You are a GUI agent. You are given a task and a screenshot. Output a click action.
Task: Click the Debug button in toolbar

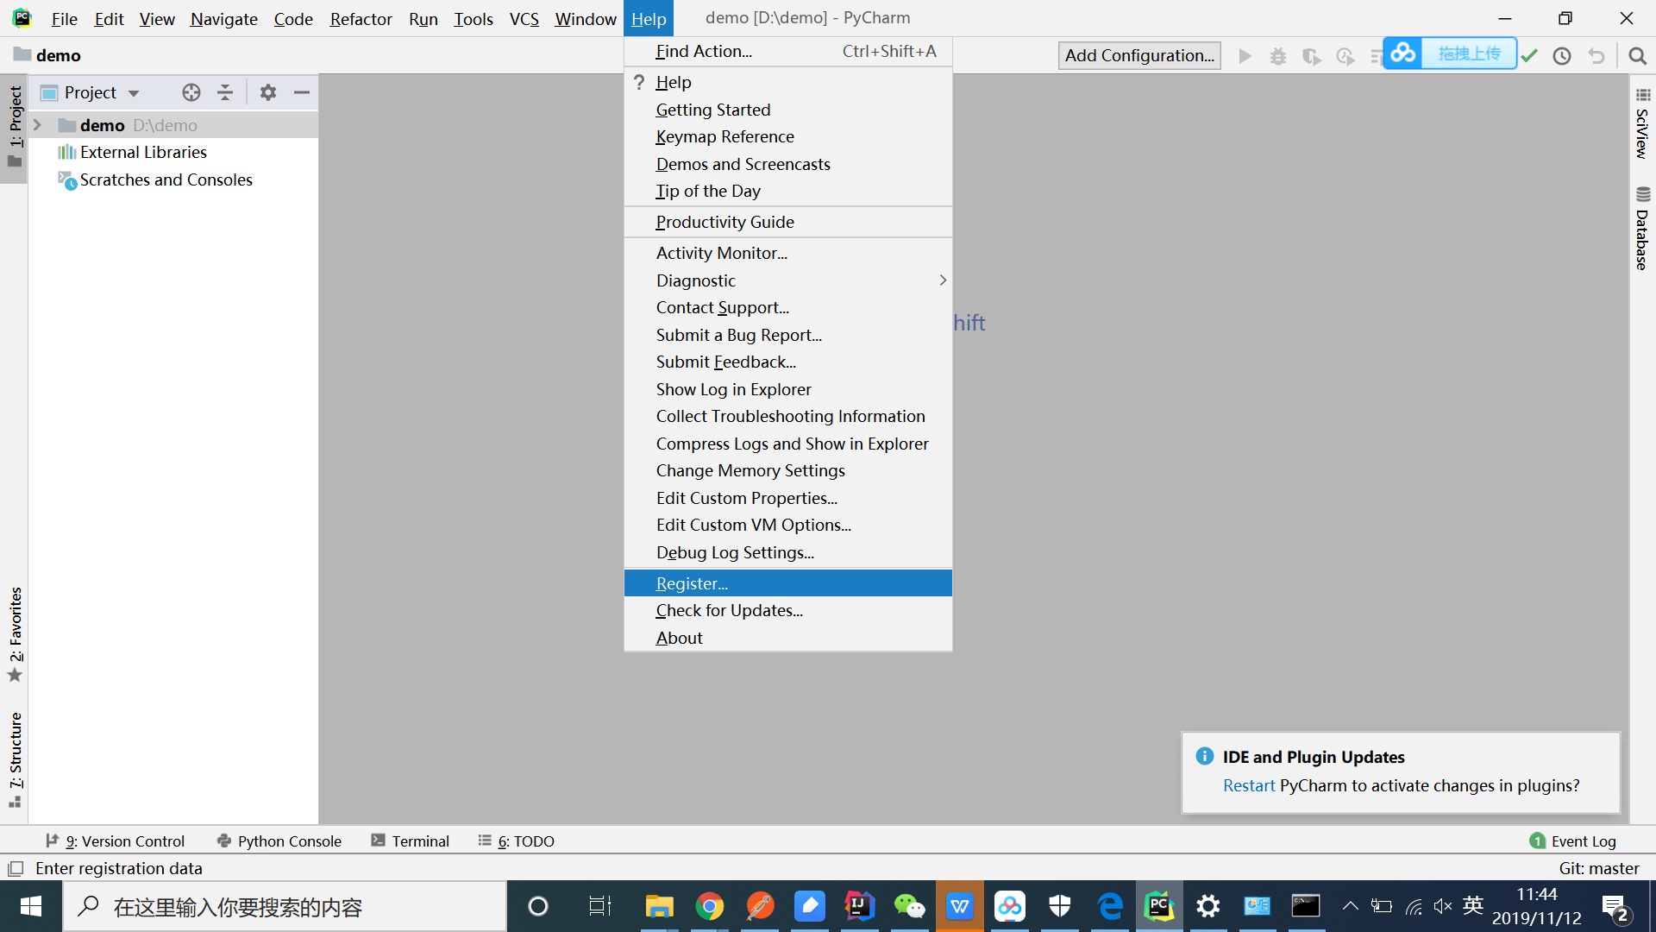tap(1276, 56)
